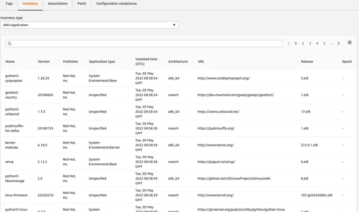Click release 372.9.1.el8 cell

click(310, 145)
